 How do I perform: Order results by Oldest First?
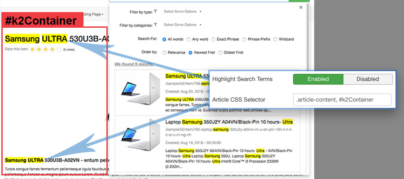[220, 53]
